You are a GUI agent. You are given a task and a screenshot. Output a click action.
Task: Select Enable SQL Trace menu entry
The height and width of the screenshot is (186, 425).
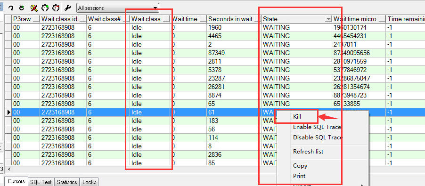click(317, 127)
